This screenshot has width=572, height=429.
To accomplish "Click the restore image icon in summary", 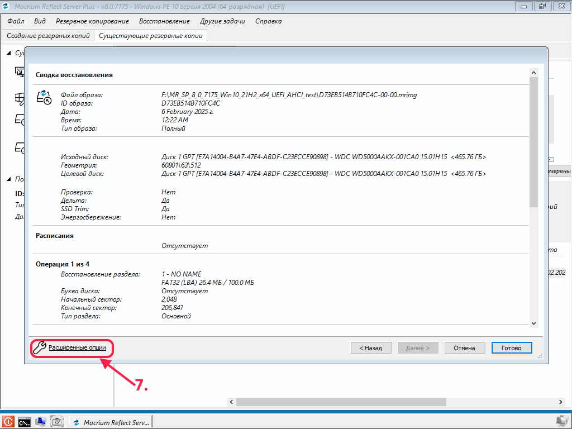I will pyautogui.click(x=44, y=97).
